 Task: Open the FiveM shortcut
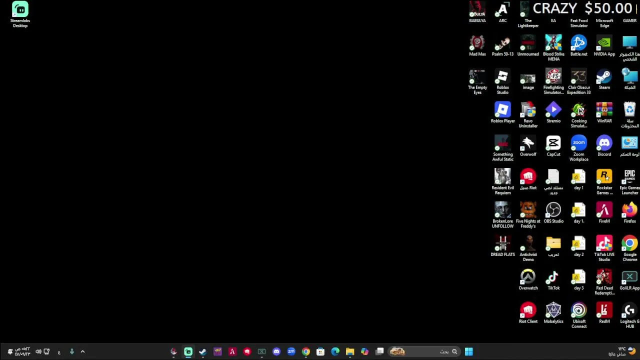coord(604,213)
